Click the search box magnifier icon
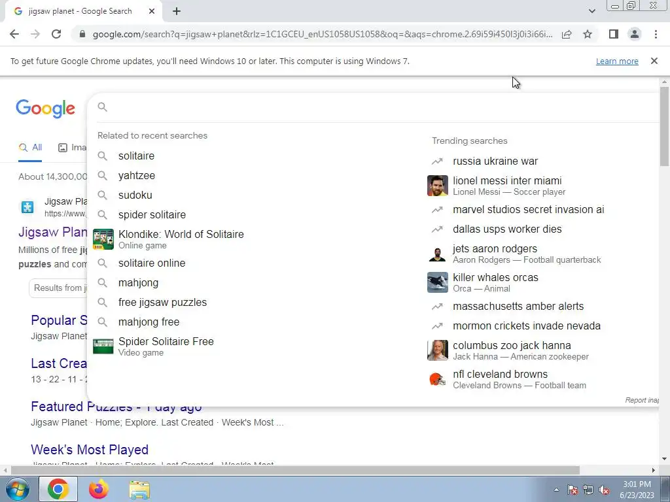The width and height of the screenshot is (670, 502). (103, 107)
